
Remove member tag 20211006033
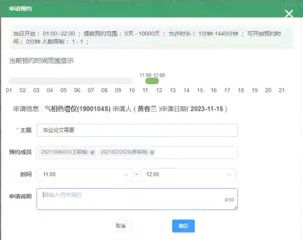tap(92, 152)
